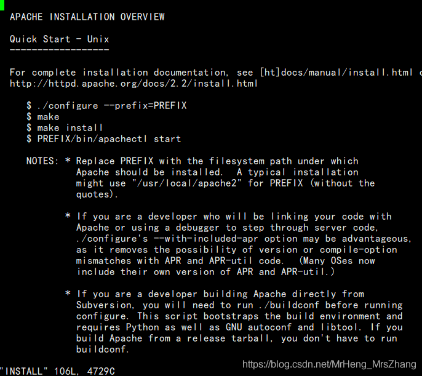This screenshot has height=376, width=422.
Task: Click the './buildconf' text in Subversion line
Action: [x=289, y=305]
